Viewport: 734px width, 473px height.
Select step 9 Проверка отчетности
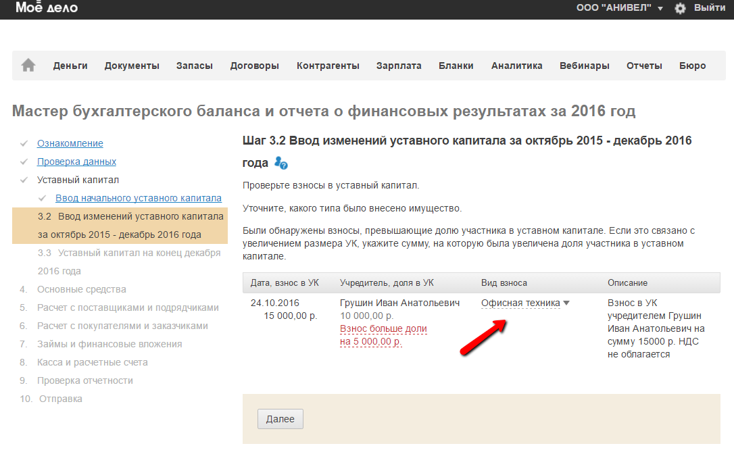(x=84, y=380)
